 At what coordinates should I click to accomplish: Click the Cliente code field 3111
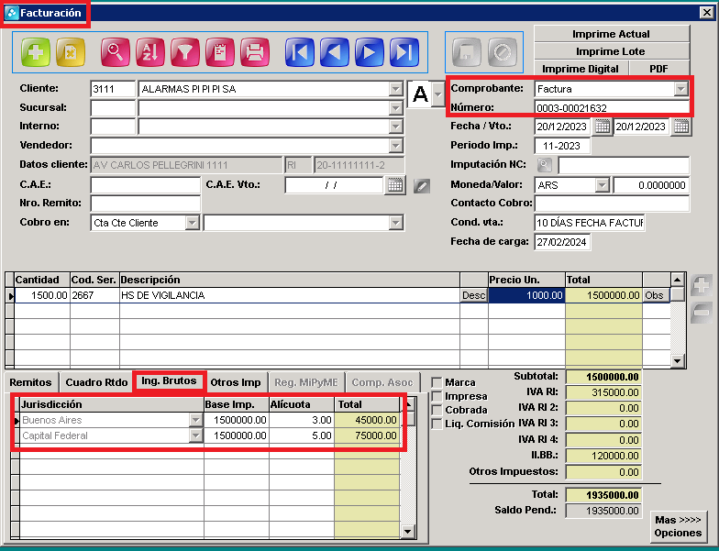coord(114,89)
